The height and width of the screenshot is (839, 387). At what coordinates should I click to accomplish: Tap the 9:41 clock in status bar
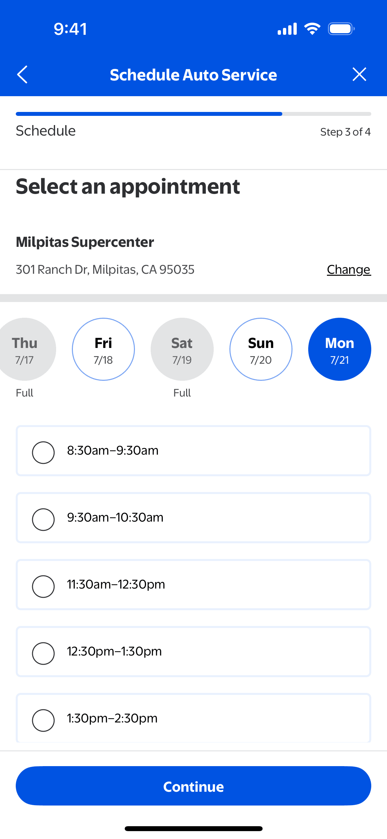pyautogui.click(x=70, y=29)
